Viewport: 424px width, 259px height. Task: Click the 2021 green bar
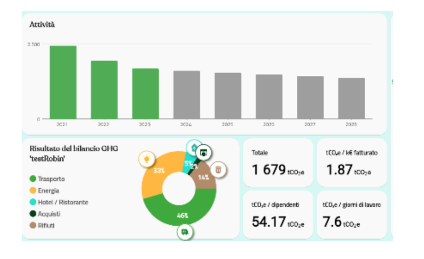pos(63,82)
